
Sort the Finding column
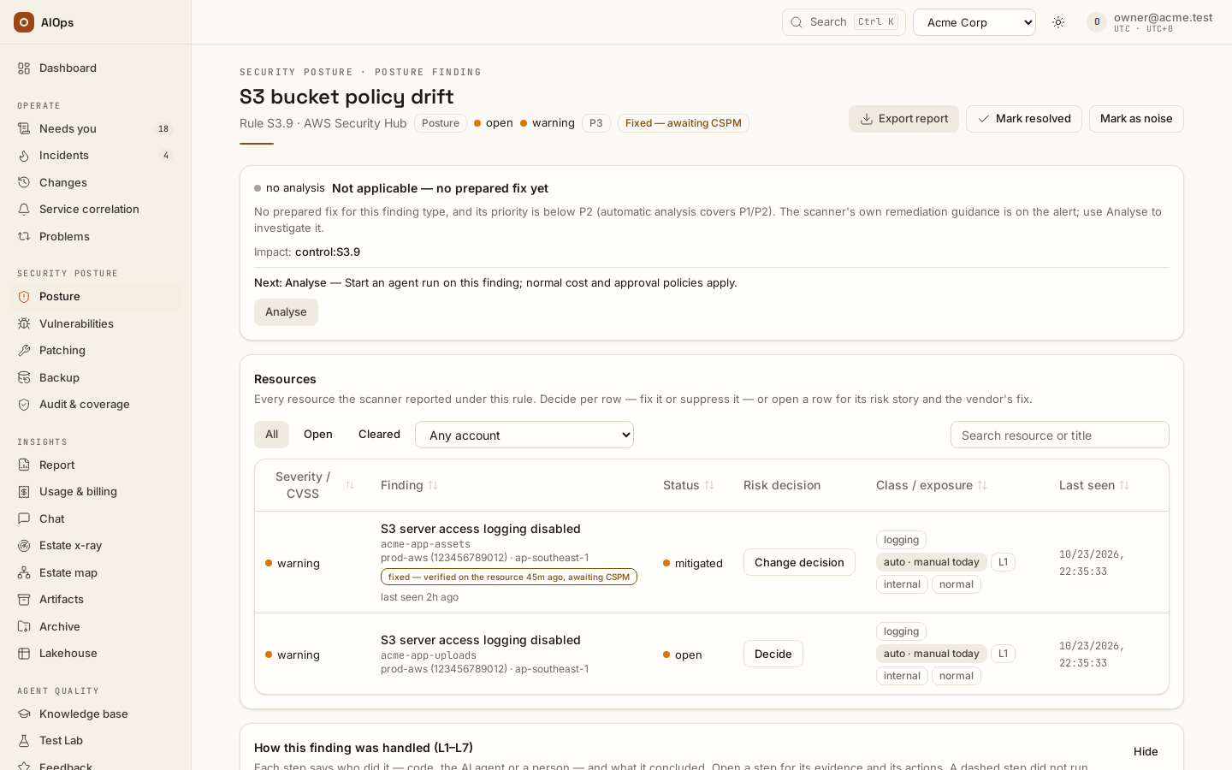pos(410,485)
